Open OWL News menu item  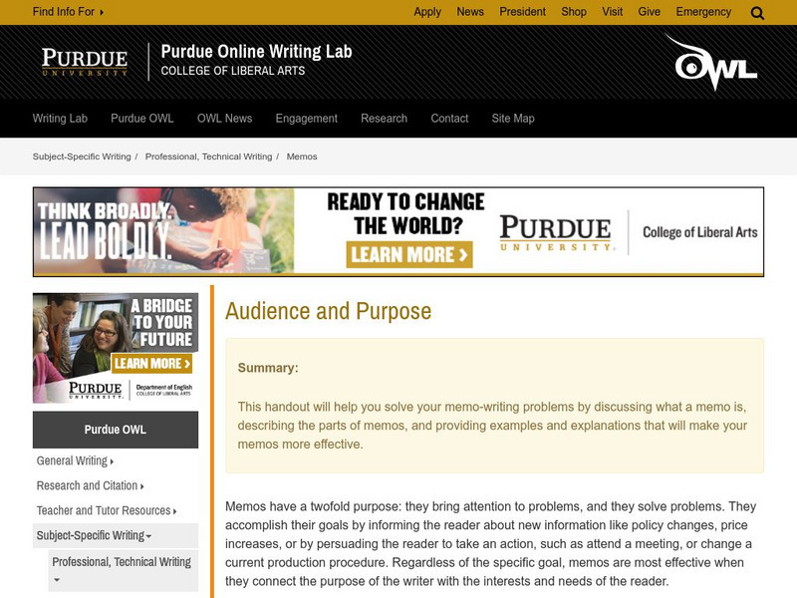pyautogui.click(x=225, y=119)
